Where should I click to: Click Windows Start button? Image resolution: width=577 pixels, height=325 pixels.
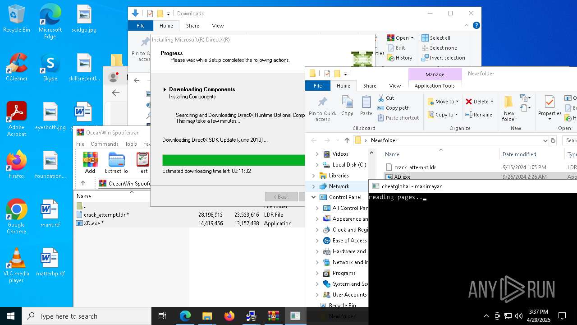tap(11, 316)
